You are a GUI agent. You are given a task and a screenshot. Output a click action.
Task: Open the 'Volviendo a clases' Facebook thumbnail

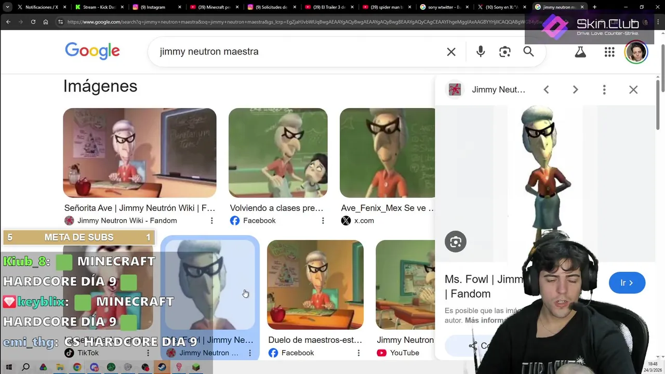pyautogui.click(x=278, y=153)
